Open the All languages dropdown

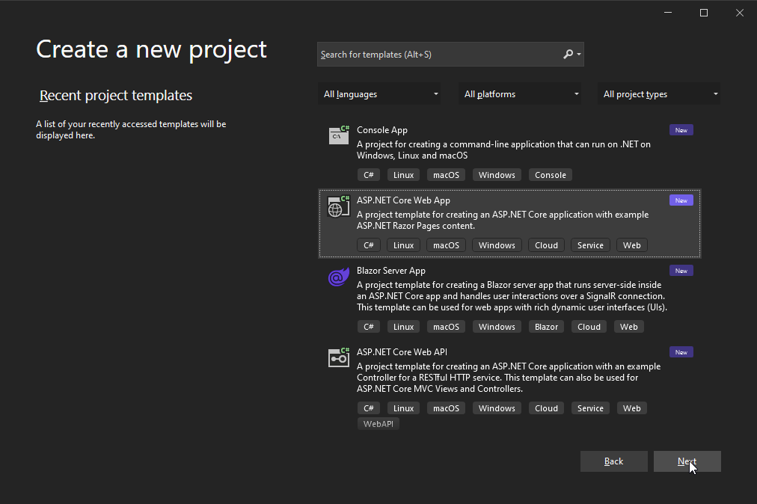pos(379,94)
